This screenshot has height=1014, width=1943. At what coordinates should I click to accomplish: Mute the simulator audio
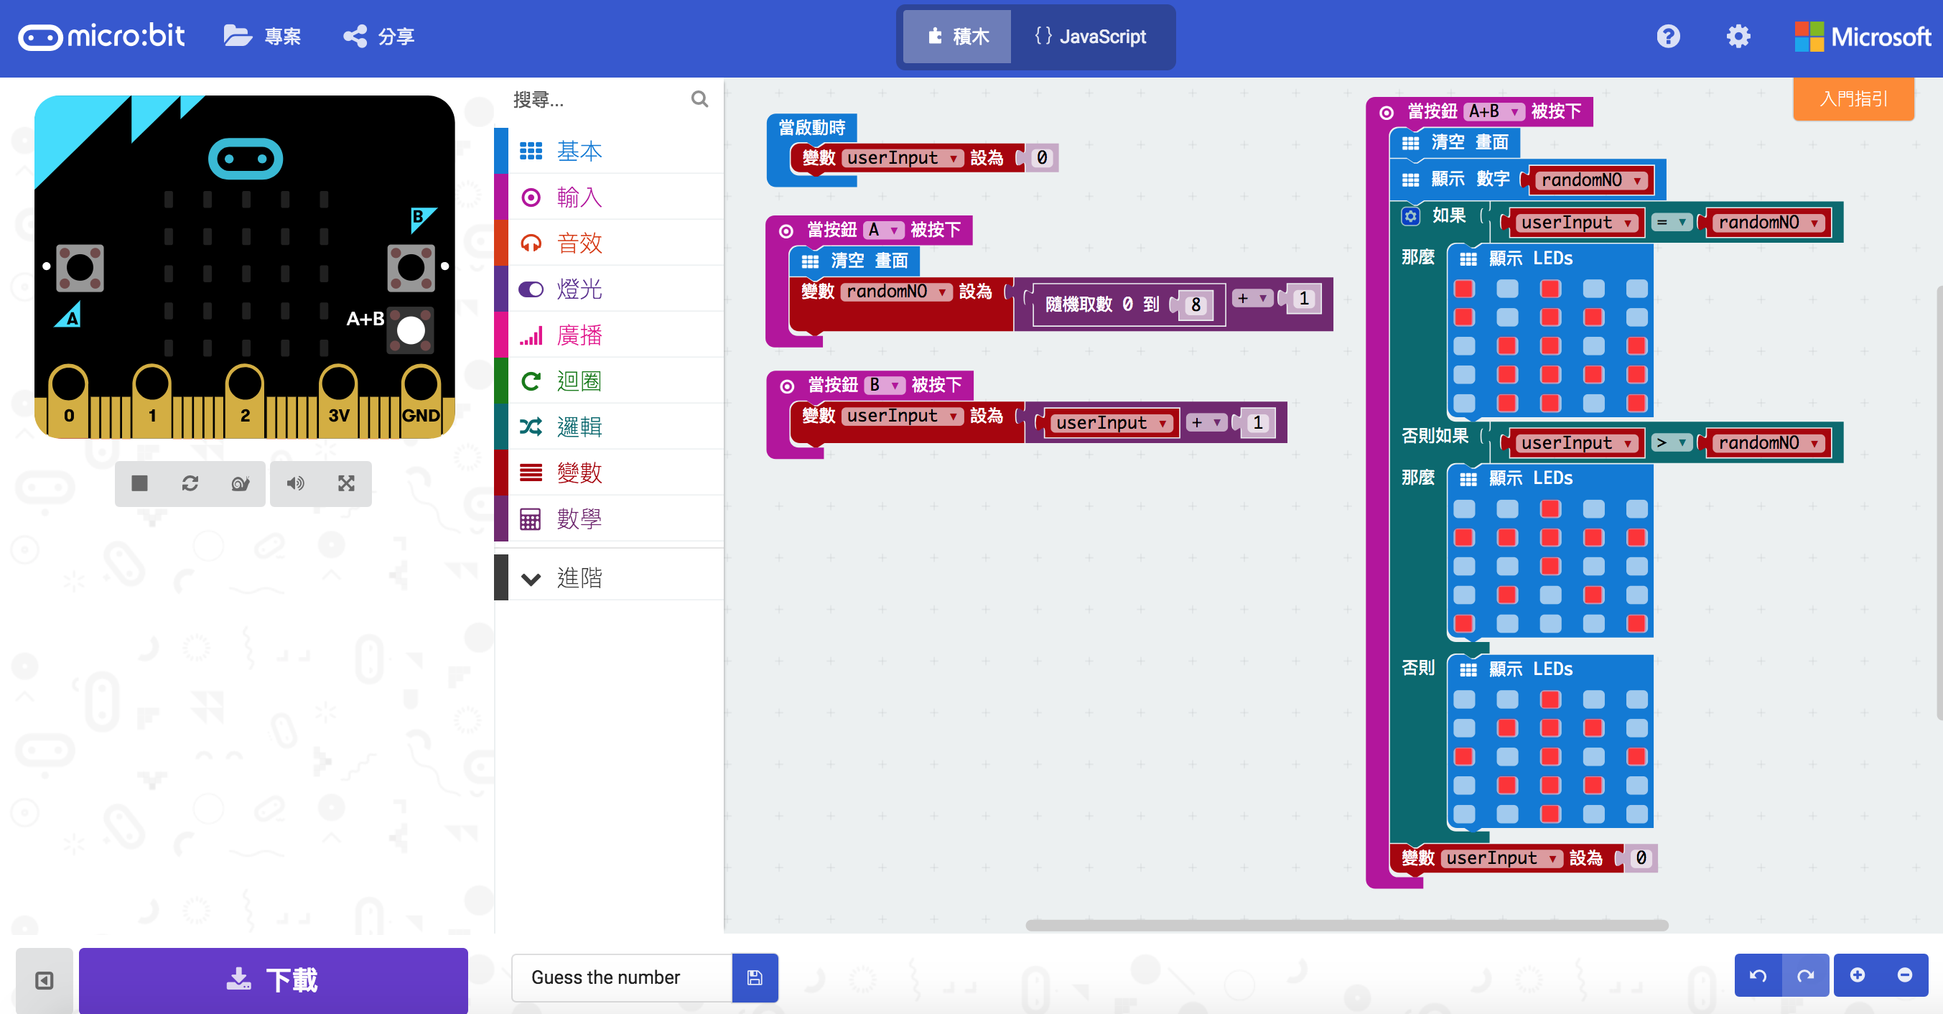click(295, 483)
